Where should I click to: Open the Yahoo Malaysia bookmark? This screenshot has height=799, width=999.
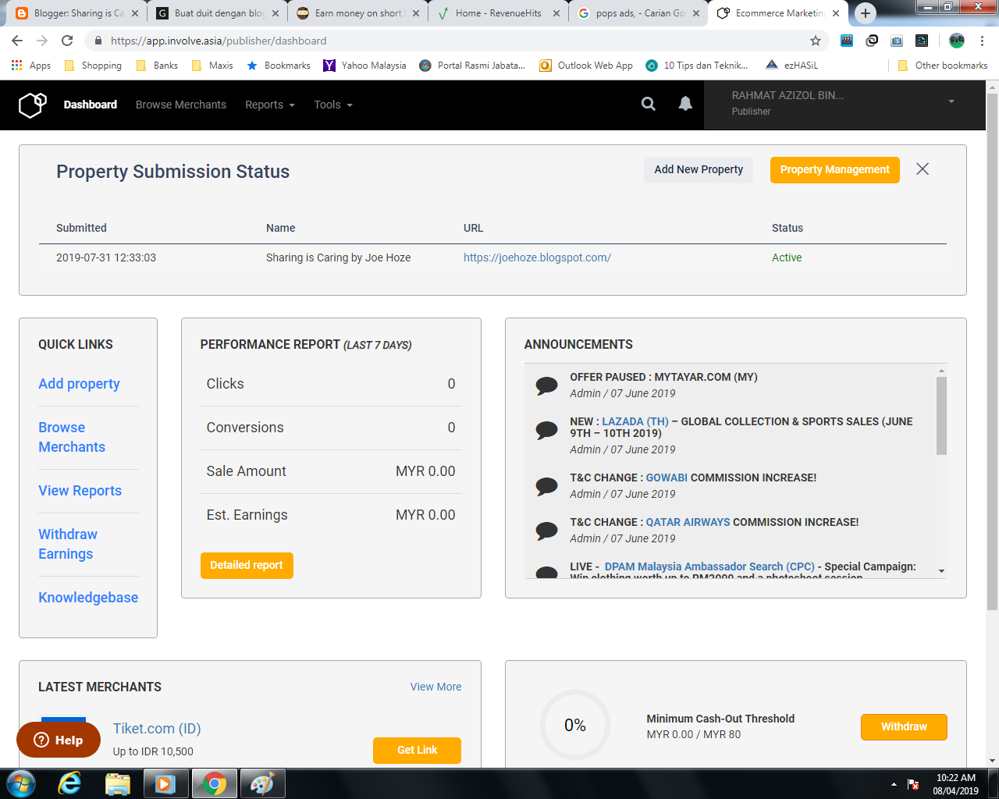pos(364,66)
